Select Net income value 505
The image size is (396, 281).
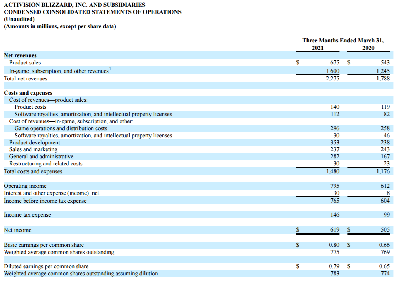385,229
